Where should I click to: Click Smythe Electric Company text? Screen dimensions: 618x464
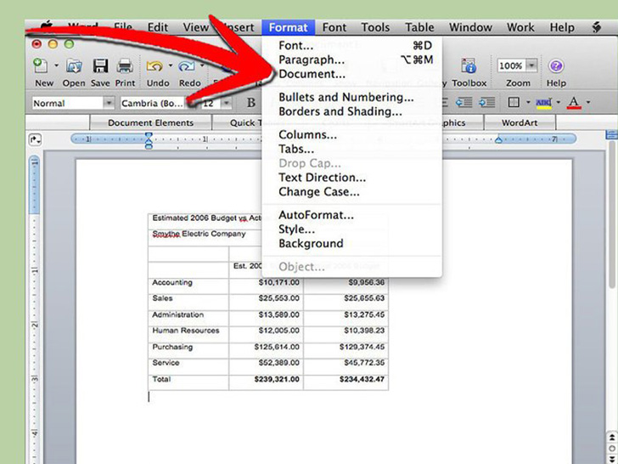tap(199, 234)
